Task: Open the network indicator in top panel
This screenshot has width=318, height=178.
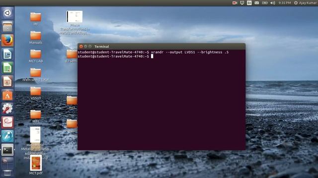Action: (242, 3)
